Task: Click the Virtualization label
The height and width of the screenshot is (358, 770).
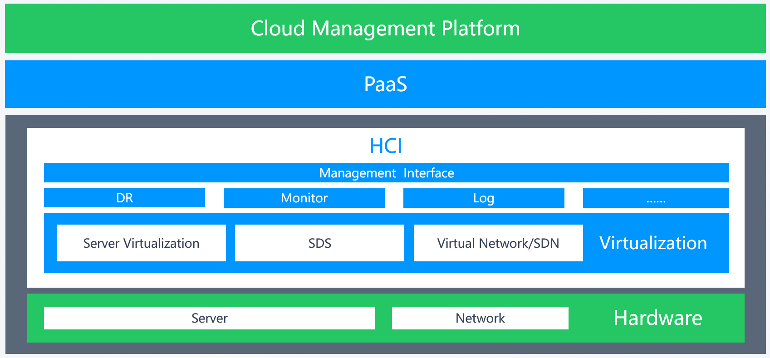Action: [x=653, y=243]
